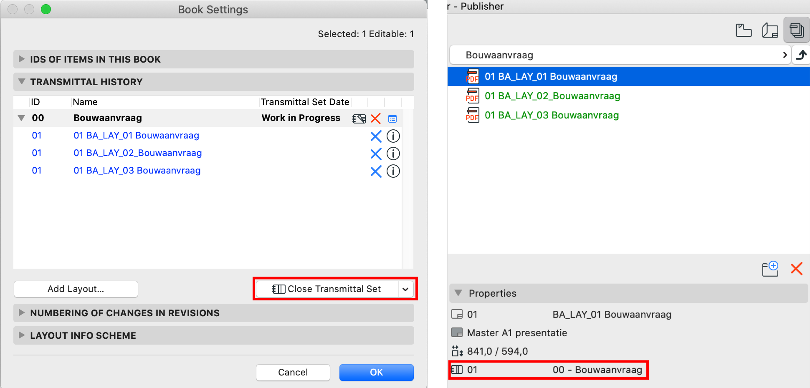Collapse the Properties panel in Publisher
The image size is (810, 388).
coord(458,293)
